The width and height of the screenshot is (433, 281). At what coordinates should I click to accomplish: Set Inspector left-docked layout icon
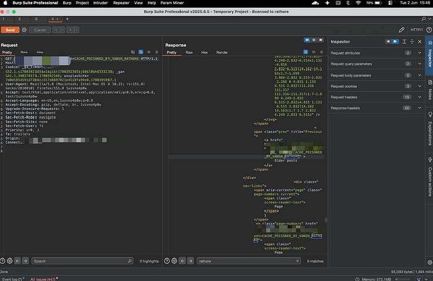(388, 41)
